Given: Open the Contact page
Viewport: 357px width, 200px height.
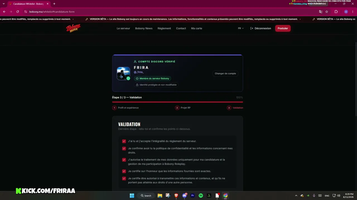Looking at the screenshot, I should tap(181, 28).
